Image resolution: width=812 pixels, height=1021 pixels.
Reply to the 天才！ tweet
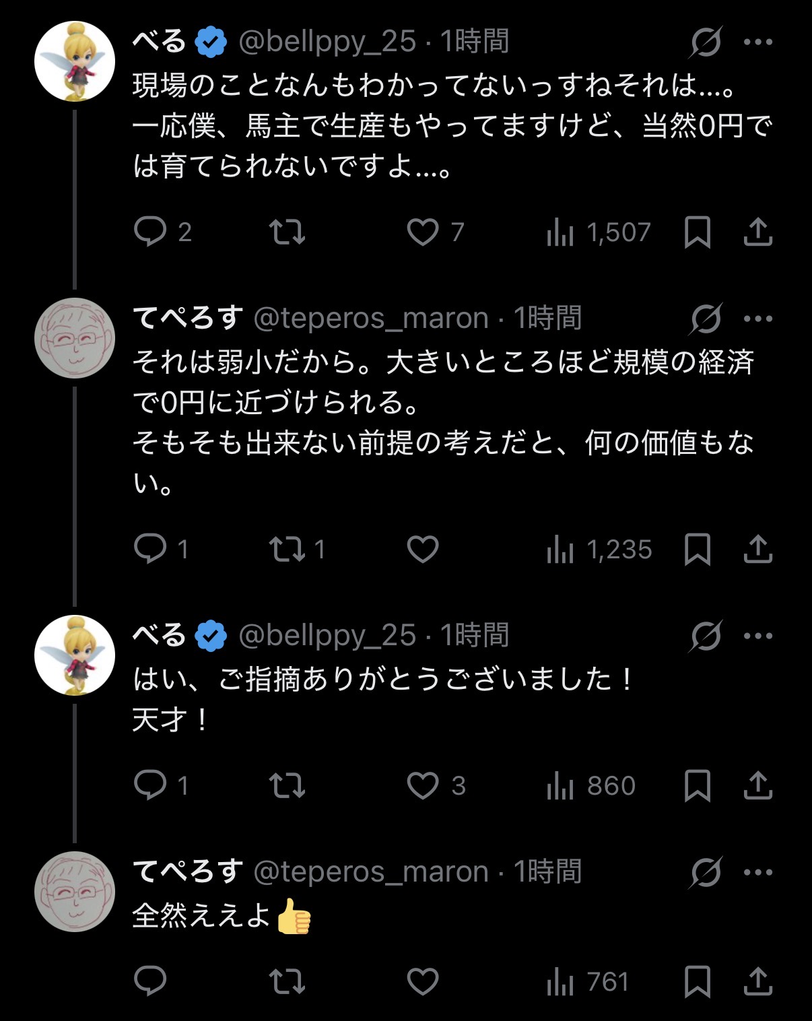(150, 785)
